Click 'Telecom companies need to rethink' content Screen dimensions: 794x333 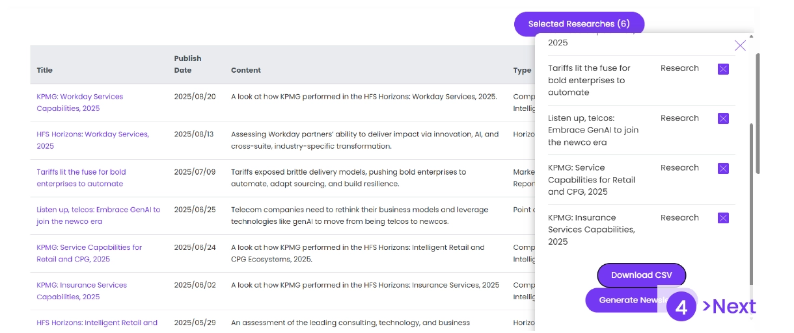pyautogui.click(x=360, y=216)
